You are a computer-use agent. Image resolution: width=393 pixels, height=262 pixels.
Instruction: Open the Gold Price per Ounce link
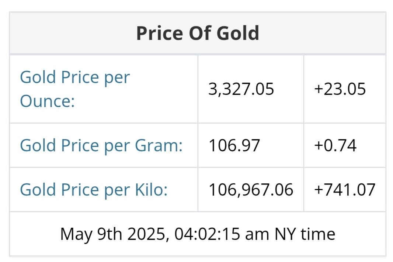74,89
